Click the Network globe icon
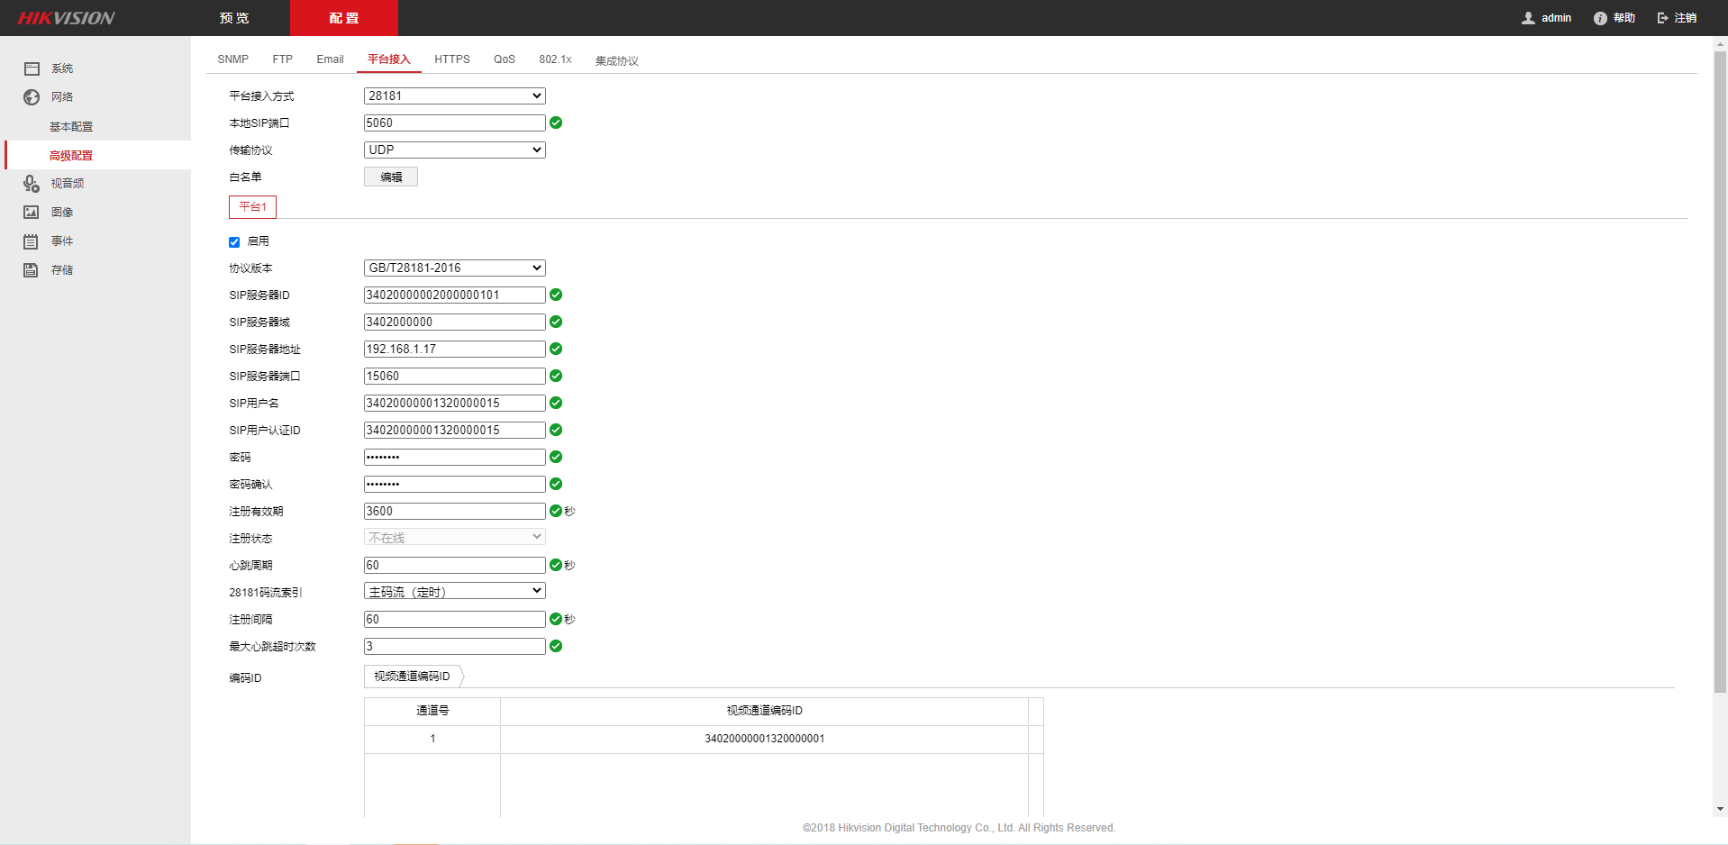This screenshot has width=1728, height=845. point(32,97)
